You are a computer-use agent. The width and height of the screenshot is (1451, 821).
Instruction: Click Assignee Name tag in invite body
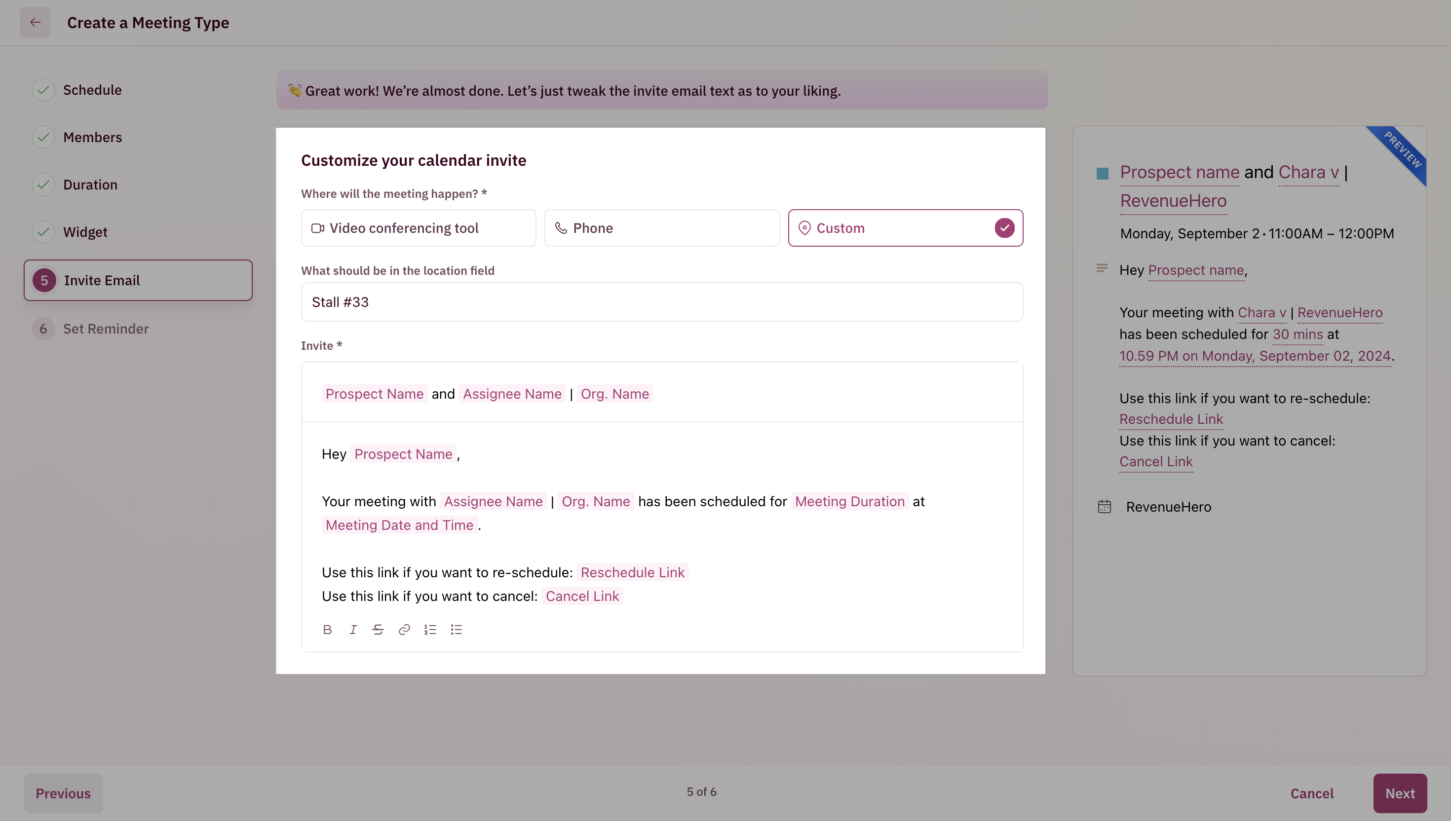click(494, 502)
